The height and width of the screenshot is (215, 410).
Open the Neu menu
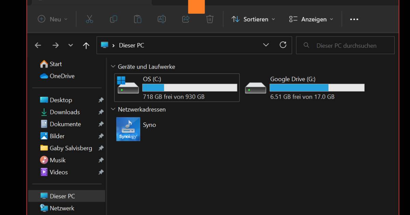52,19
